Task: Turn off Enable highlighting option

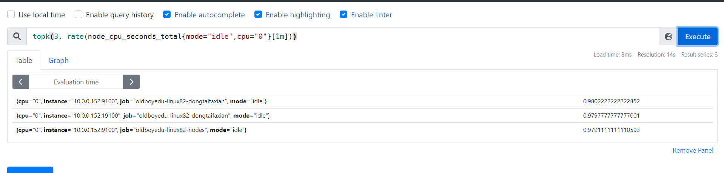Action: tap(258, 15)
